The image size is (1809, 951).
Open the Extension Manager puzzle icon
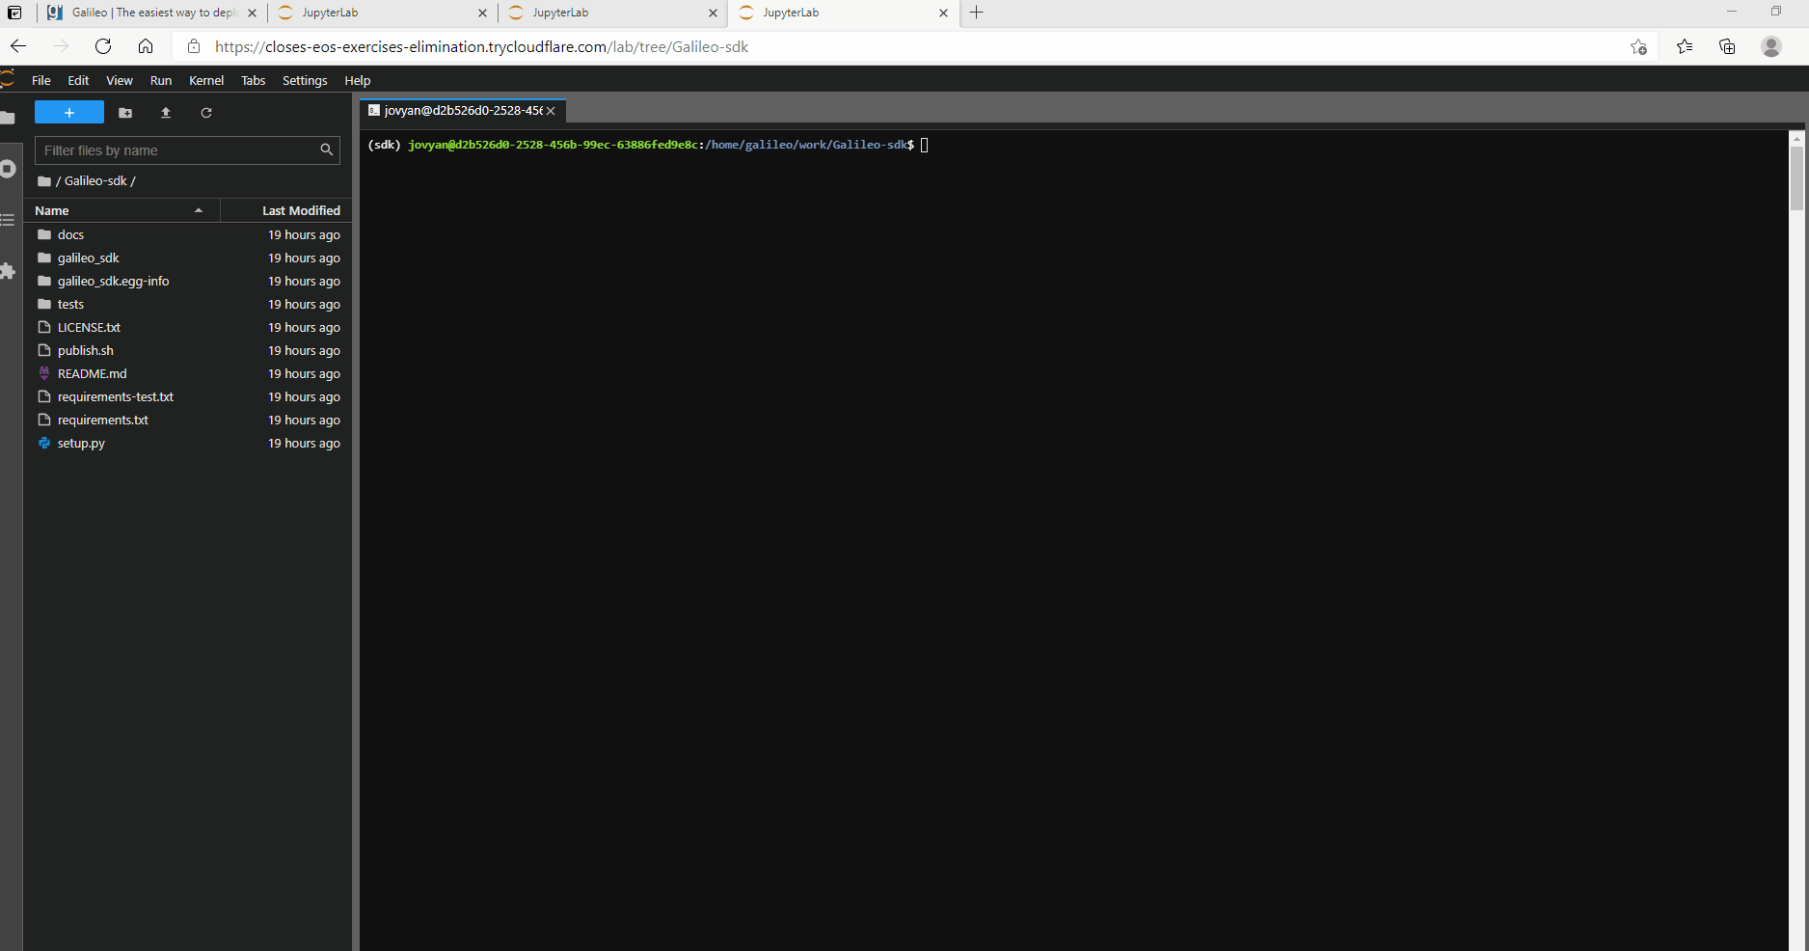click(8, 272)
